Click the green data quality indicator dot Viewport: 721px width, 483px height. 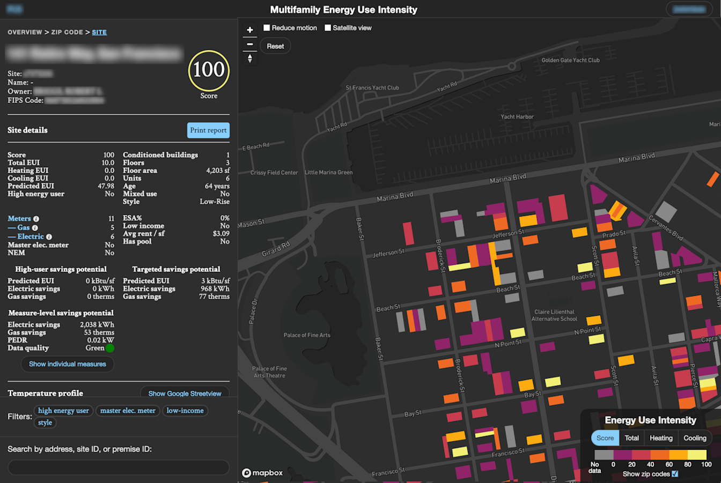[110, 348]
